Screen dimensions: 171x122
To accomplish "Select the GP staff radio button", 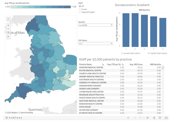I will pyautogui.click(x=80, y=6).
